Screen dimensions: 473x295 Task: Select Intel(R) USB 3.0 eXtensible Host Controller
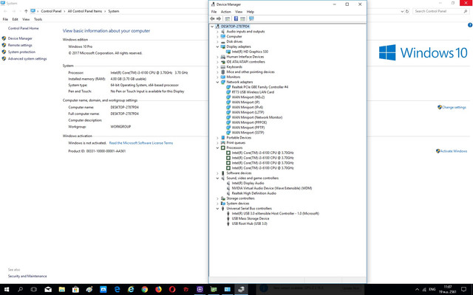point(275,213)
